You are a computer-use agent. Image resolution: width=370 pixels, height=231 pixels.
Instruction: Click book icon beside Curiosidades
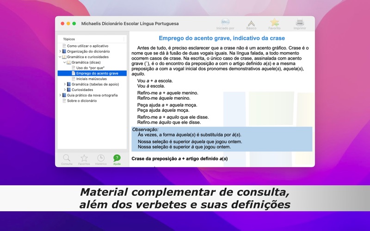[x=69, y=90]
